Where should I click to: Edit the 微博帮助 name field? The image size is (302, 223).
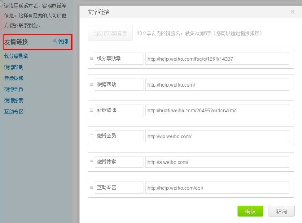pyautogui.click(x=119, y=84)
